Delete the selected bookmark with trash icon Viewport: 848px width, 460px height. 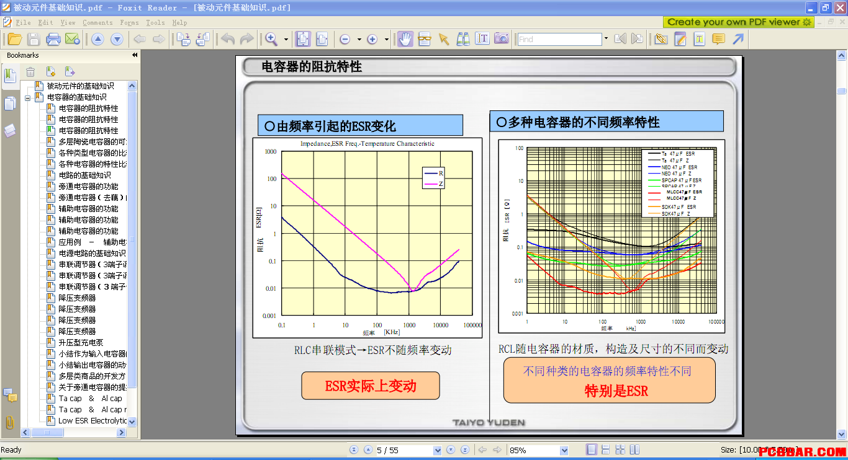click(30, 72)
